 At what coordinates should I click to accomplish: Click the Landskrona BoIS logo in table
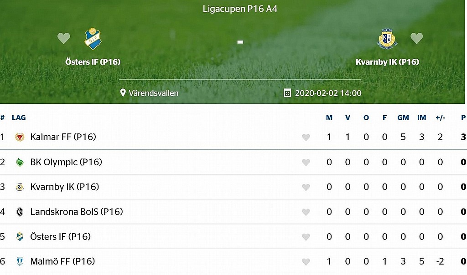point(20,212)
